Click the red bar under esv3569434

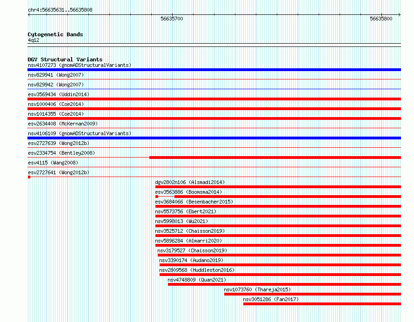(214, 99)
